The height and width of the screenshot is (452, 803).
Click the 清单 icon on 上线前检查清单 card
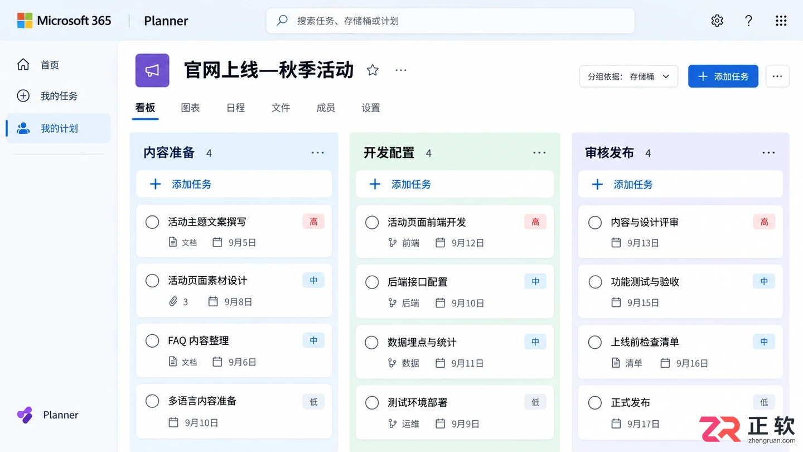coord(616,363)
